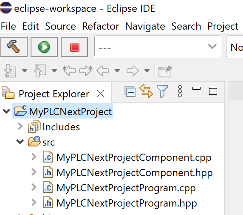Jump to Last Edit Location icon
Screen dimensions: 243x215
69,71
